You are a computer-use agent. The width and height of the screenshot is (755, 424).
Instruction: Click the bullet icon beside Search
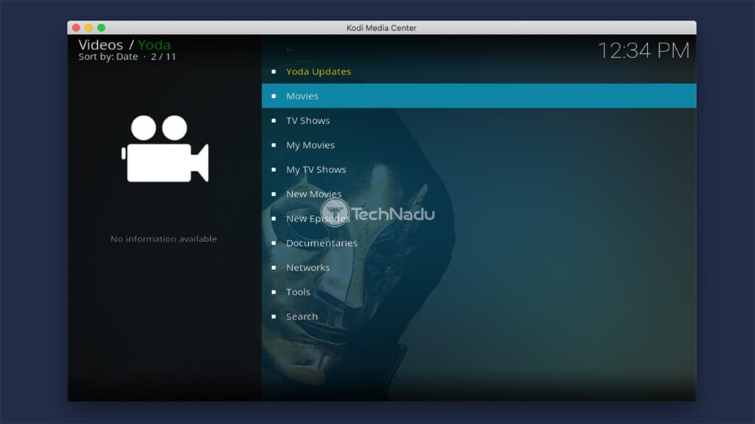pyautogui.click(x=274, y=317)
